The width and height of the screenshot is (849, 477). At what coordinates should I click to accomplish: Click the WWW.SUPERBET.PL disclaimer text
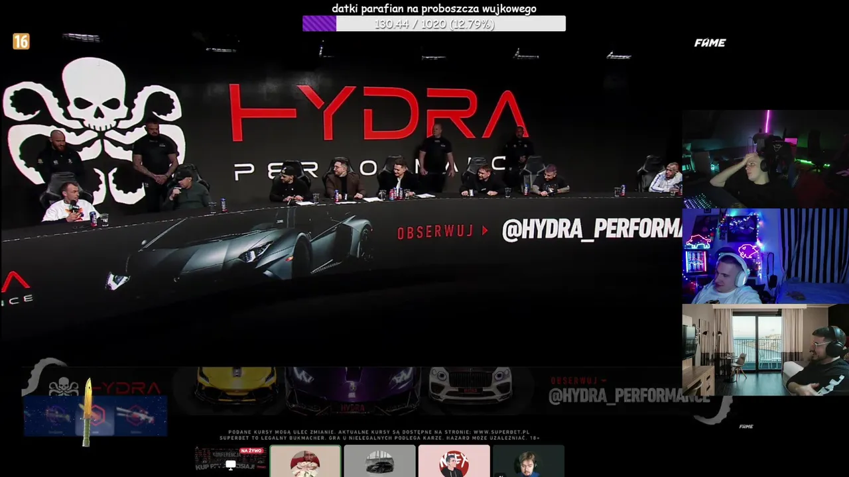point(501,432)
